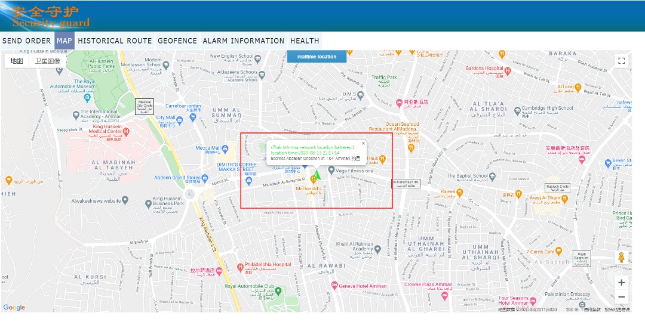Click the AlJazeera Schools pin
The height and width of the screenshot is (322, 645).
tap(262, 75)
